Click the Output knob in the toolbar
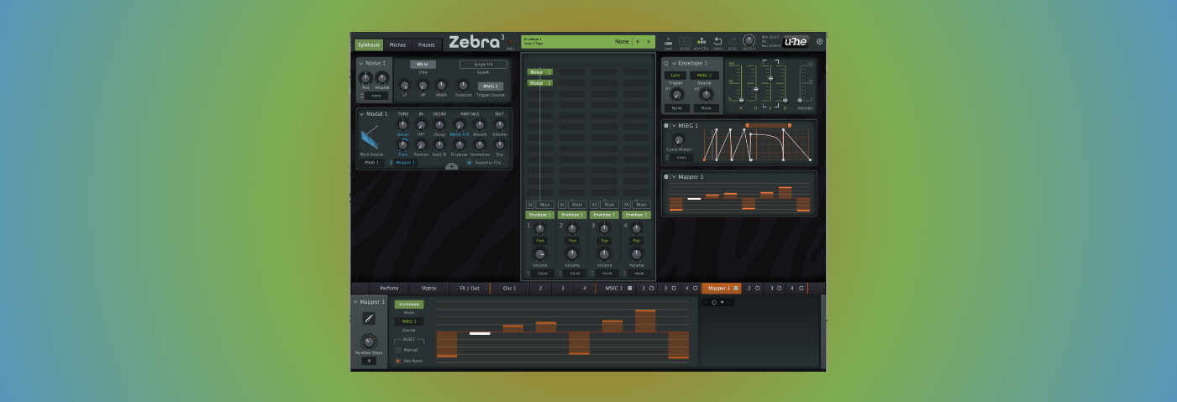The height and width of the screenshot is (402, 1177). pos(749,40)
